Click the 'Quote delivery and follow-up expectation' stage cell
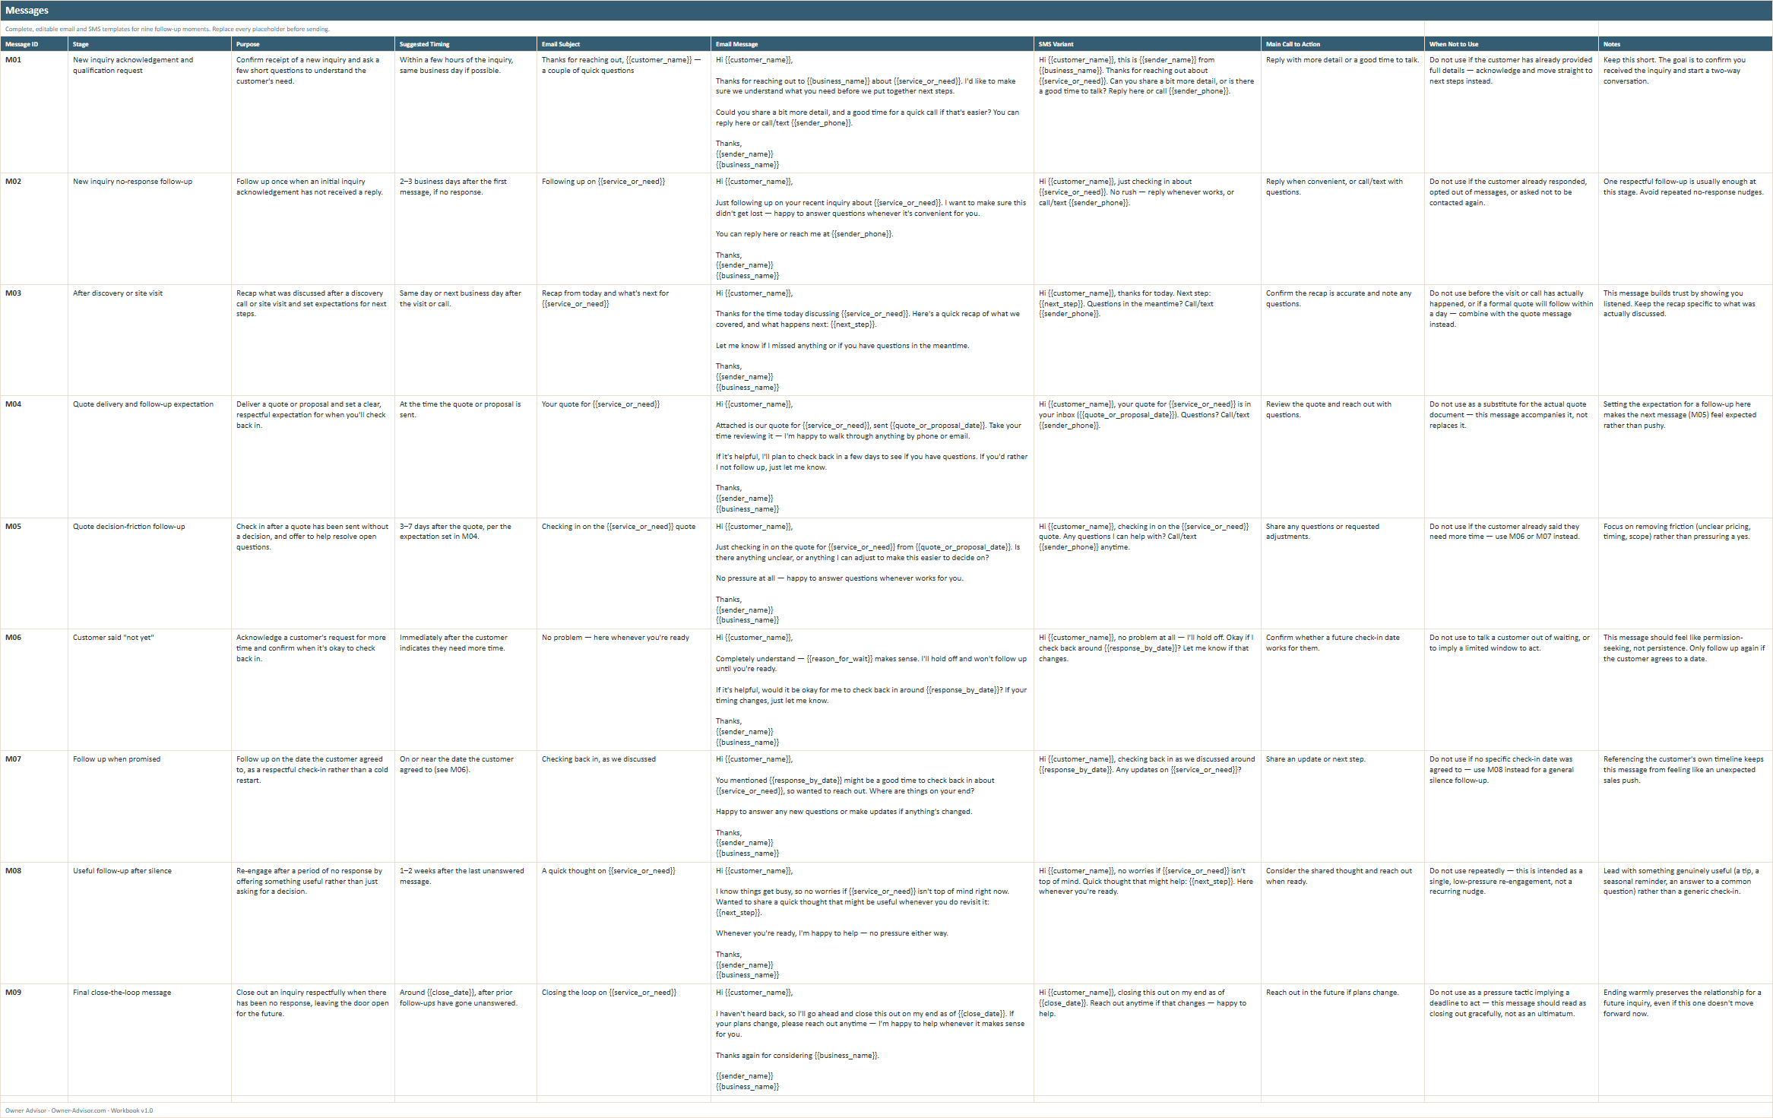 (150, 457)
